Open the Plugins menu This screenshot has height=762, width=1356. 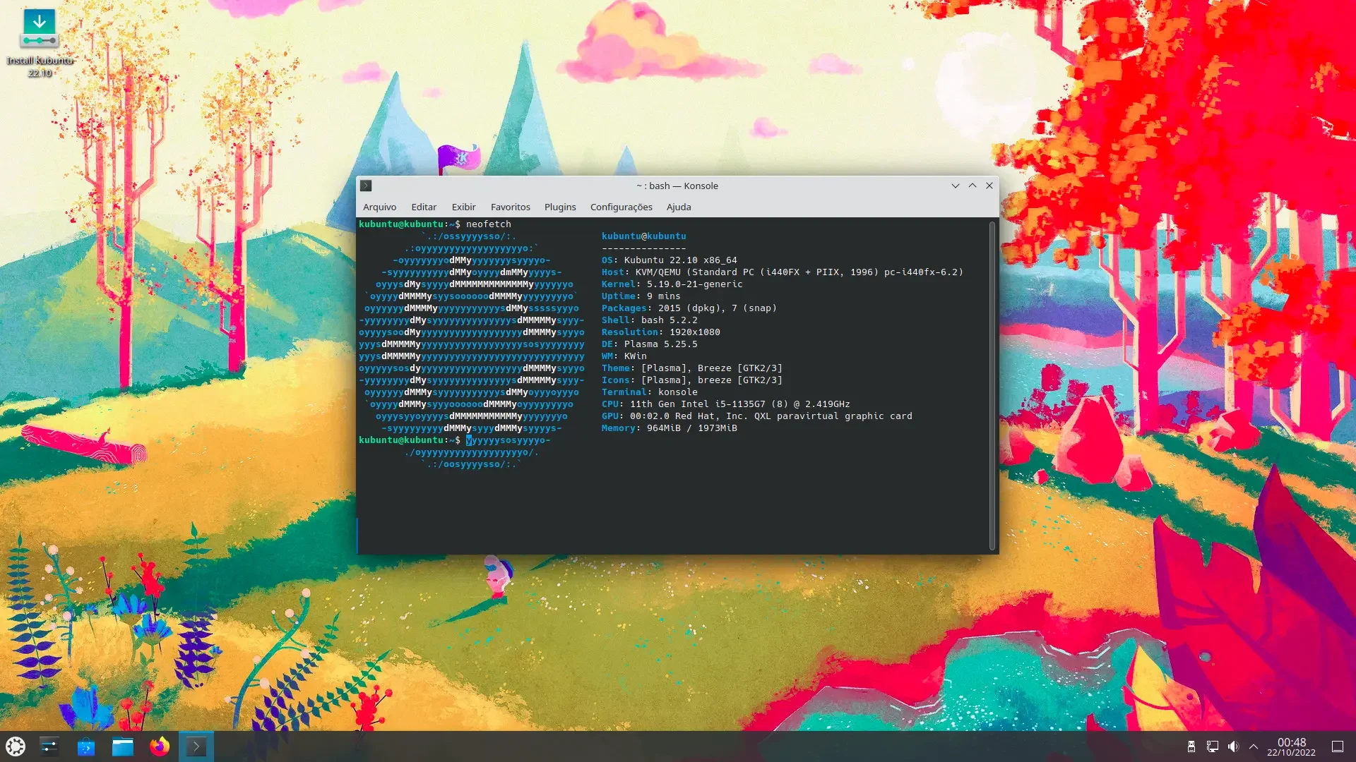(x=560, y=207)
